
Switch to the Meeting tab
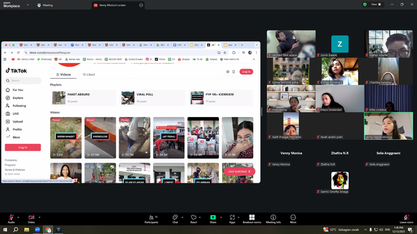[x=45, y=5]
